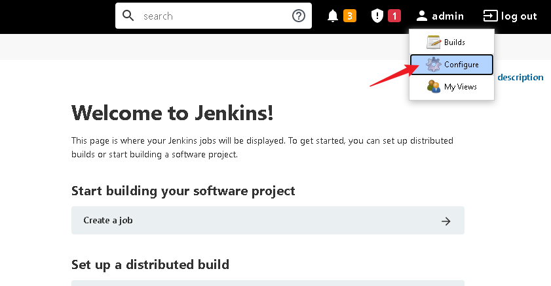Click the Create a job arrow
The width and height of the screenshot is (551, 286).
click(446, 221)
